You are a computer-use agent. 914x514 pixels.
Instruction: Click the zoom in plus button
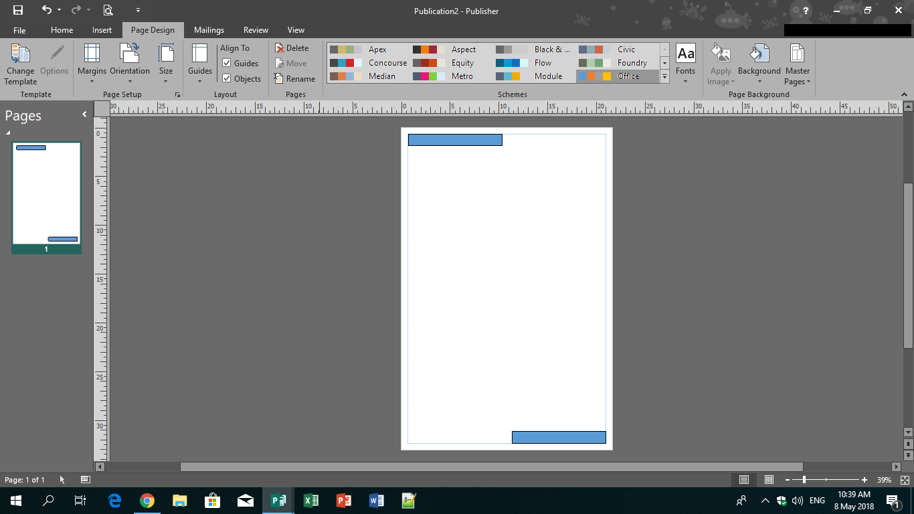pos(864,480)
